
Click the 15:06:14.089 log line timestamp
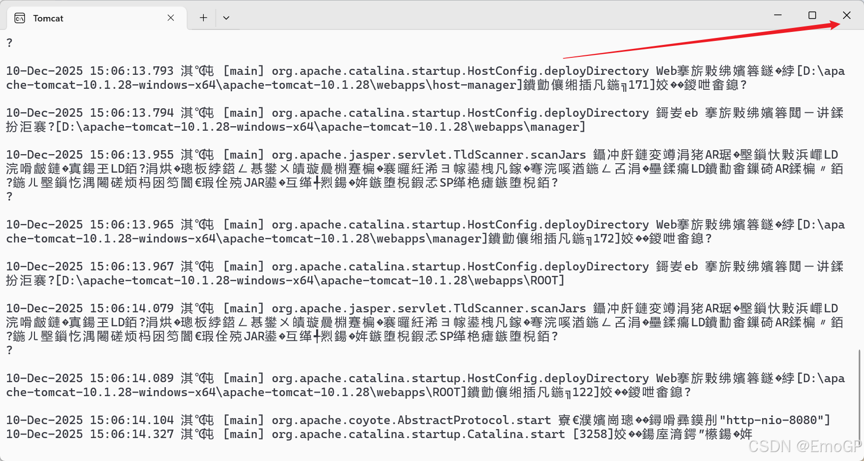pos(89,378)
